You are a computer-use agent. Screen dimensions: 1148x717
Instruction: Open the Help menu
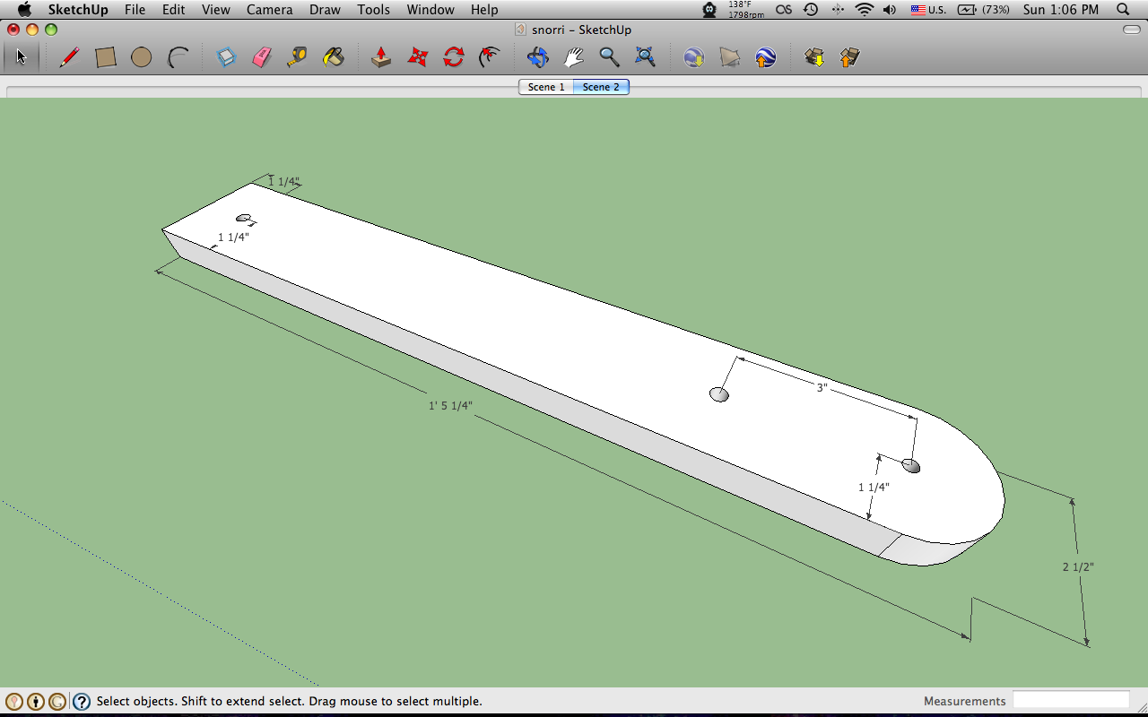(484, 10)
